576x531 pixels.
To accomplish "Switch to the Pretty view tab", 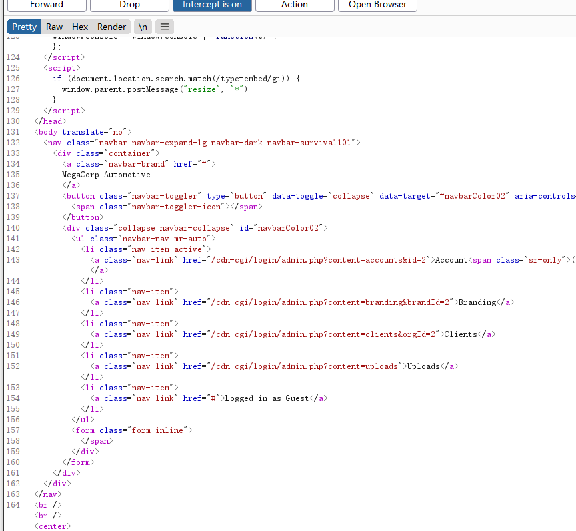I will tap(24, 27).
